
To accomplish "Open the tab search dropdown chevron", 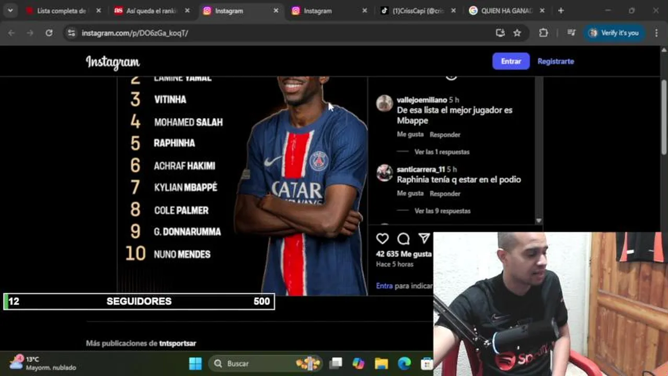I will tap(10, 10).
